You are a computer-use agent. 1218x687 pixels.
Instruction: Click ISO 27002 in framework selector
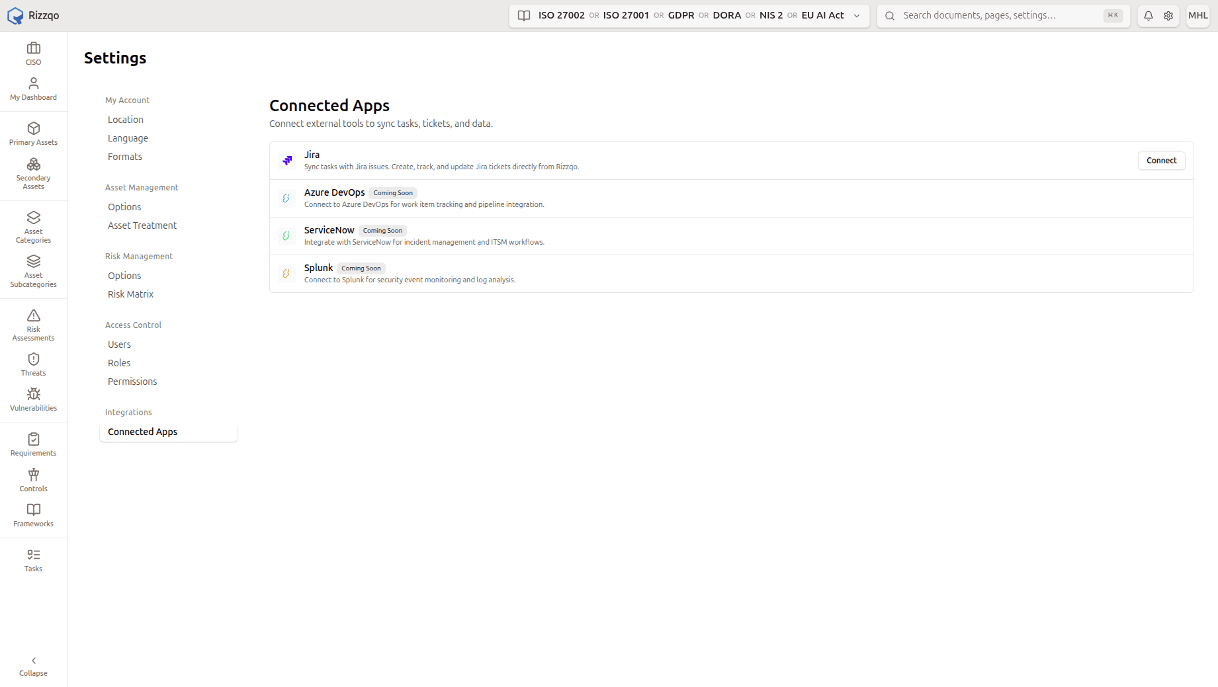tap(561, 15)
